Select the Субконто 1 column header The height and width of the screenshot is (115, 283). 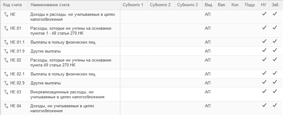pyautogui.click(x=134, y=5)
